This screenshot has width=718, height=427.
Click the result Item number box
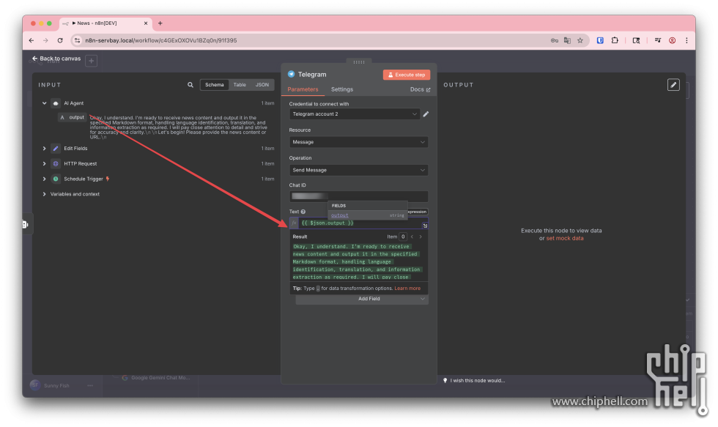coord(403,237)
